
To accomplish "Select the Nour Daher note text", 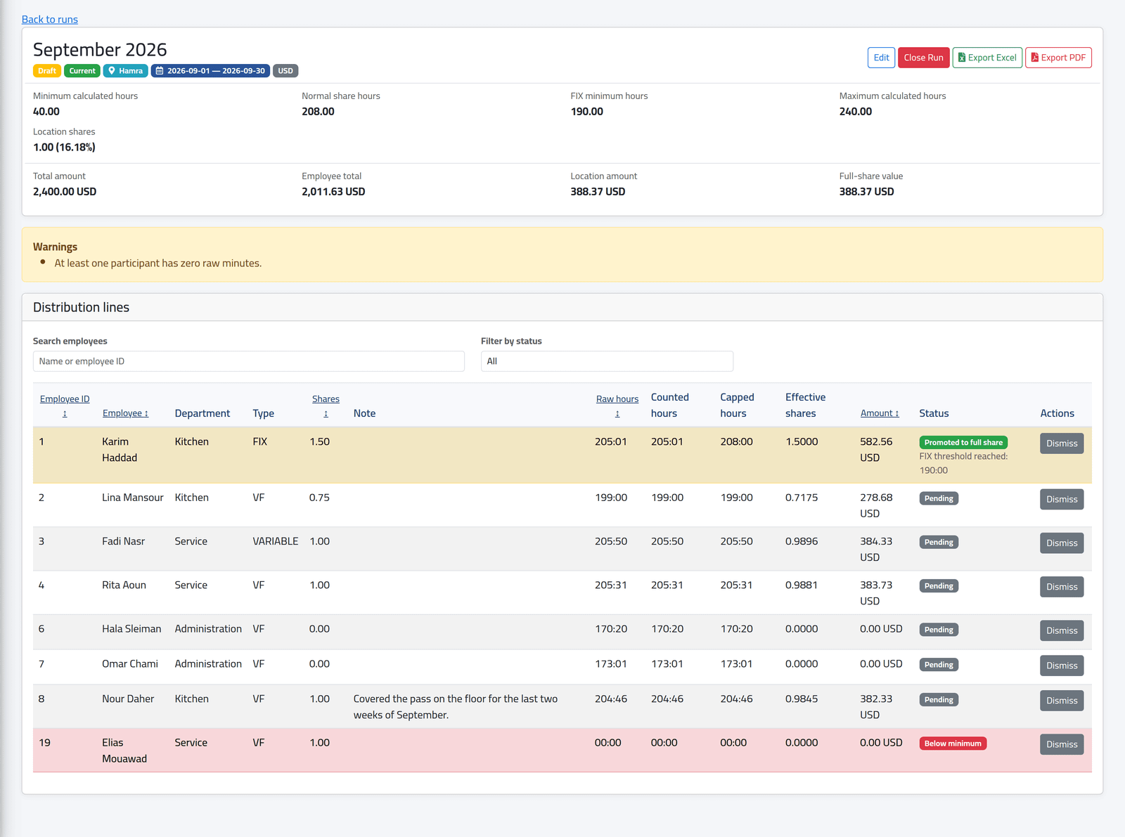I will click(456, 707).
